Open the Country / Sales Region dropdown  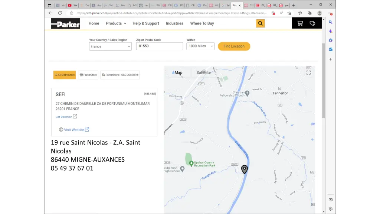(110, 46)
